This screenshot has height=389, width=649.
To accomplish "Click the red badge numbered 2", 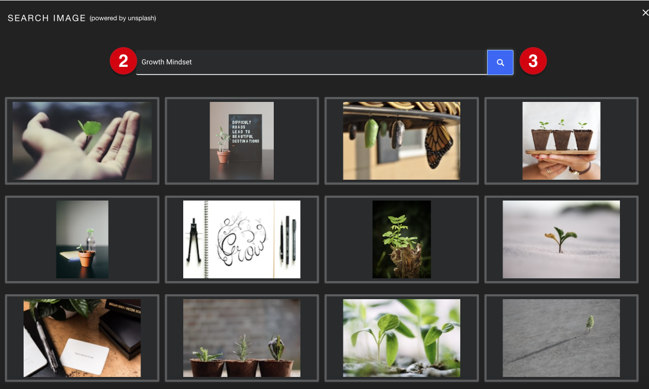I will 123,61.
